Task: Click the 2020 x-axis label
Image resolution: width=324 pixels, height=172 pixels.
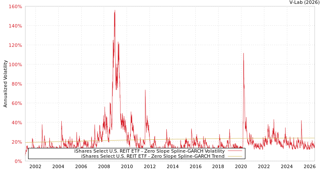Action: 241,166
